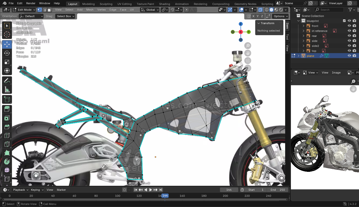This screenshot has width=359, height=207.
Task: Toggle X-ray display in viewport header
Action: tap(260, 10)
